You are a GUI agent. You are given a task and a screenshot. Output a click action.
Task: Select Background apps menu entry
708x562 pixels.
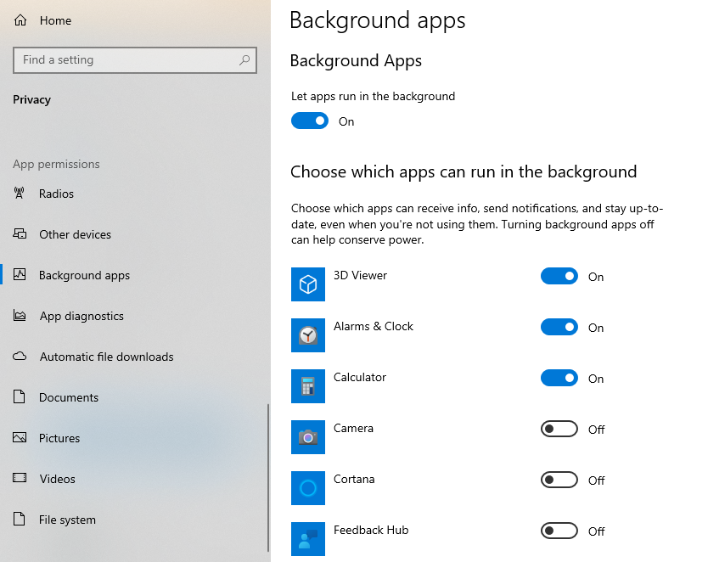136,275
